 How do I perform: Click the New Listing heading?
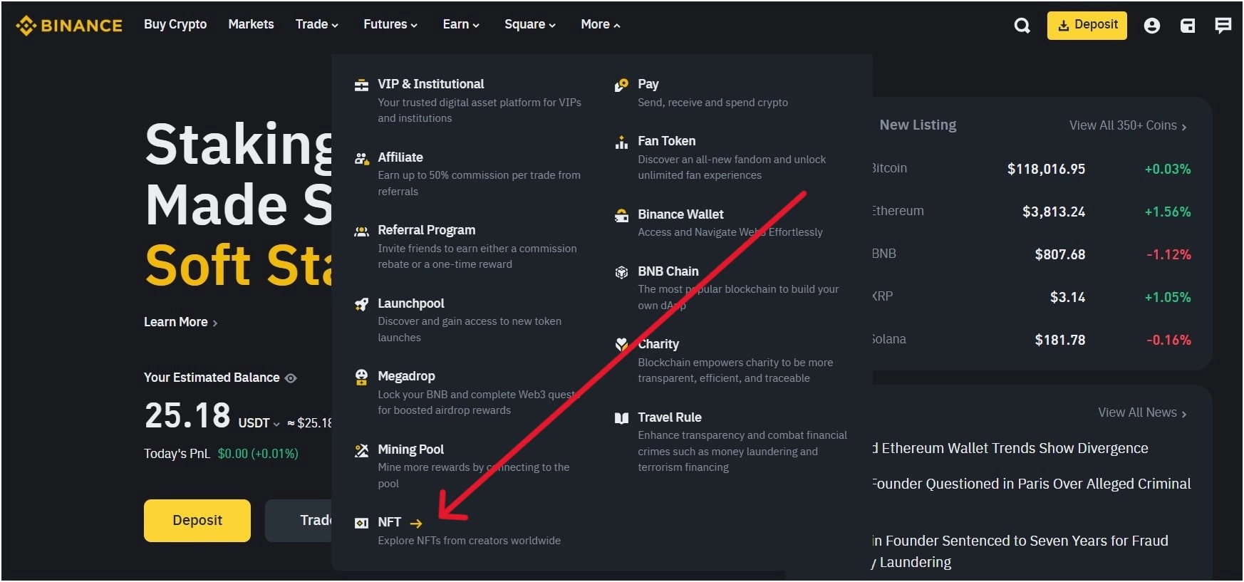pos(918,125)
